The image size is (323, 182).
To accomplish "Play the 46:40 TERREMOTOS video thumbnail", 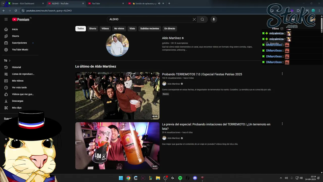I will [x=117, y=96].
